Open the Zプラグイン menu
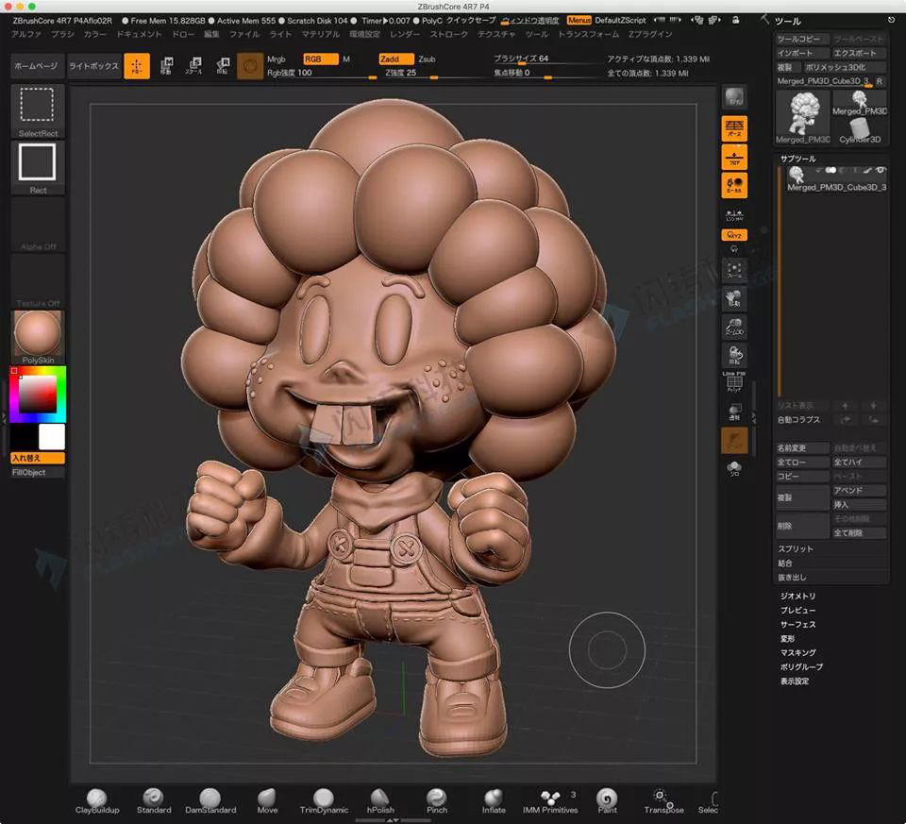The height and width of the screenshot is (824, 906). click(x=650, y=35)
